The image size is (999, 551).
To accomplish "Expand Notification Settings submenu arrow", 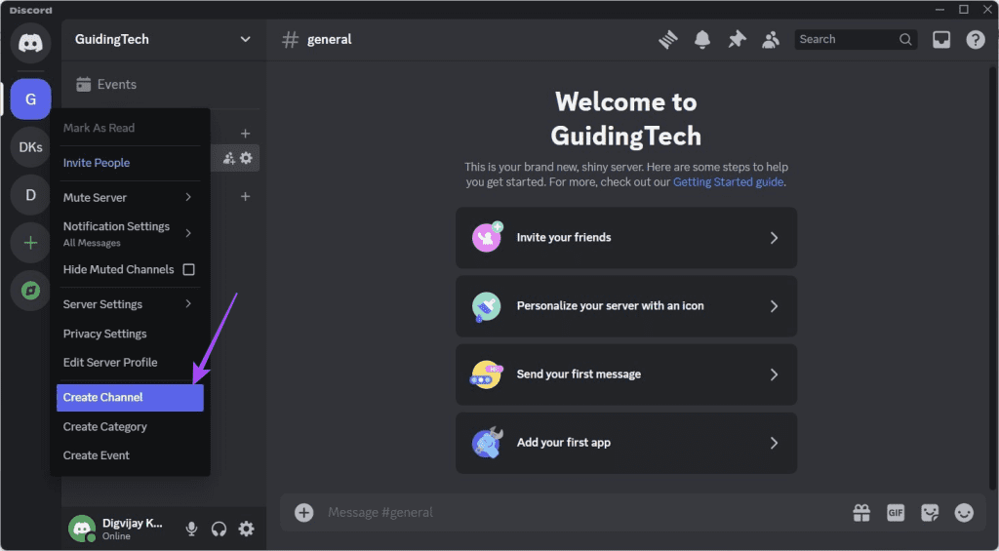I will [x=188, y=233].
